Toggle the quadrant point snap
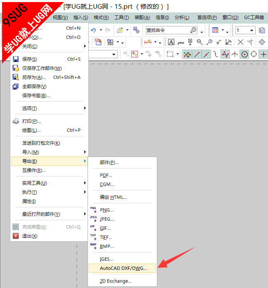268x288 pixels. [254, 55]
